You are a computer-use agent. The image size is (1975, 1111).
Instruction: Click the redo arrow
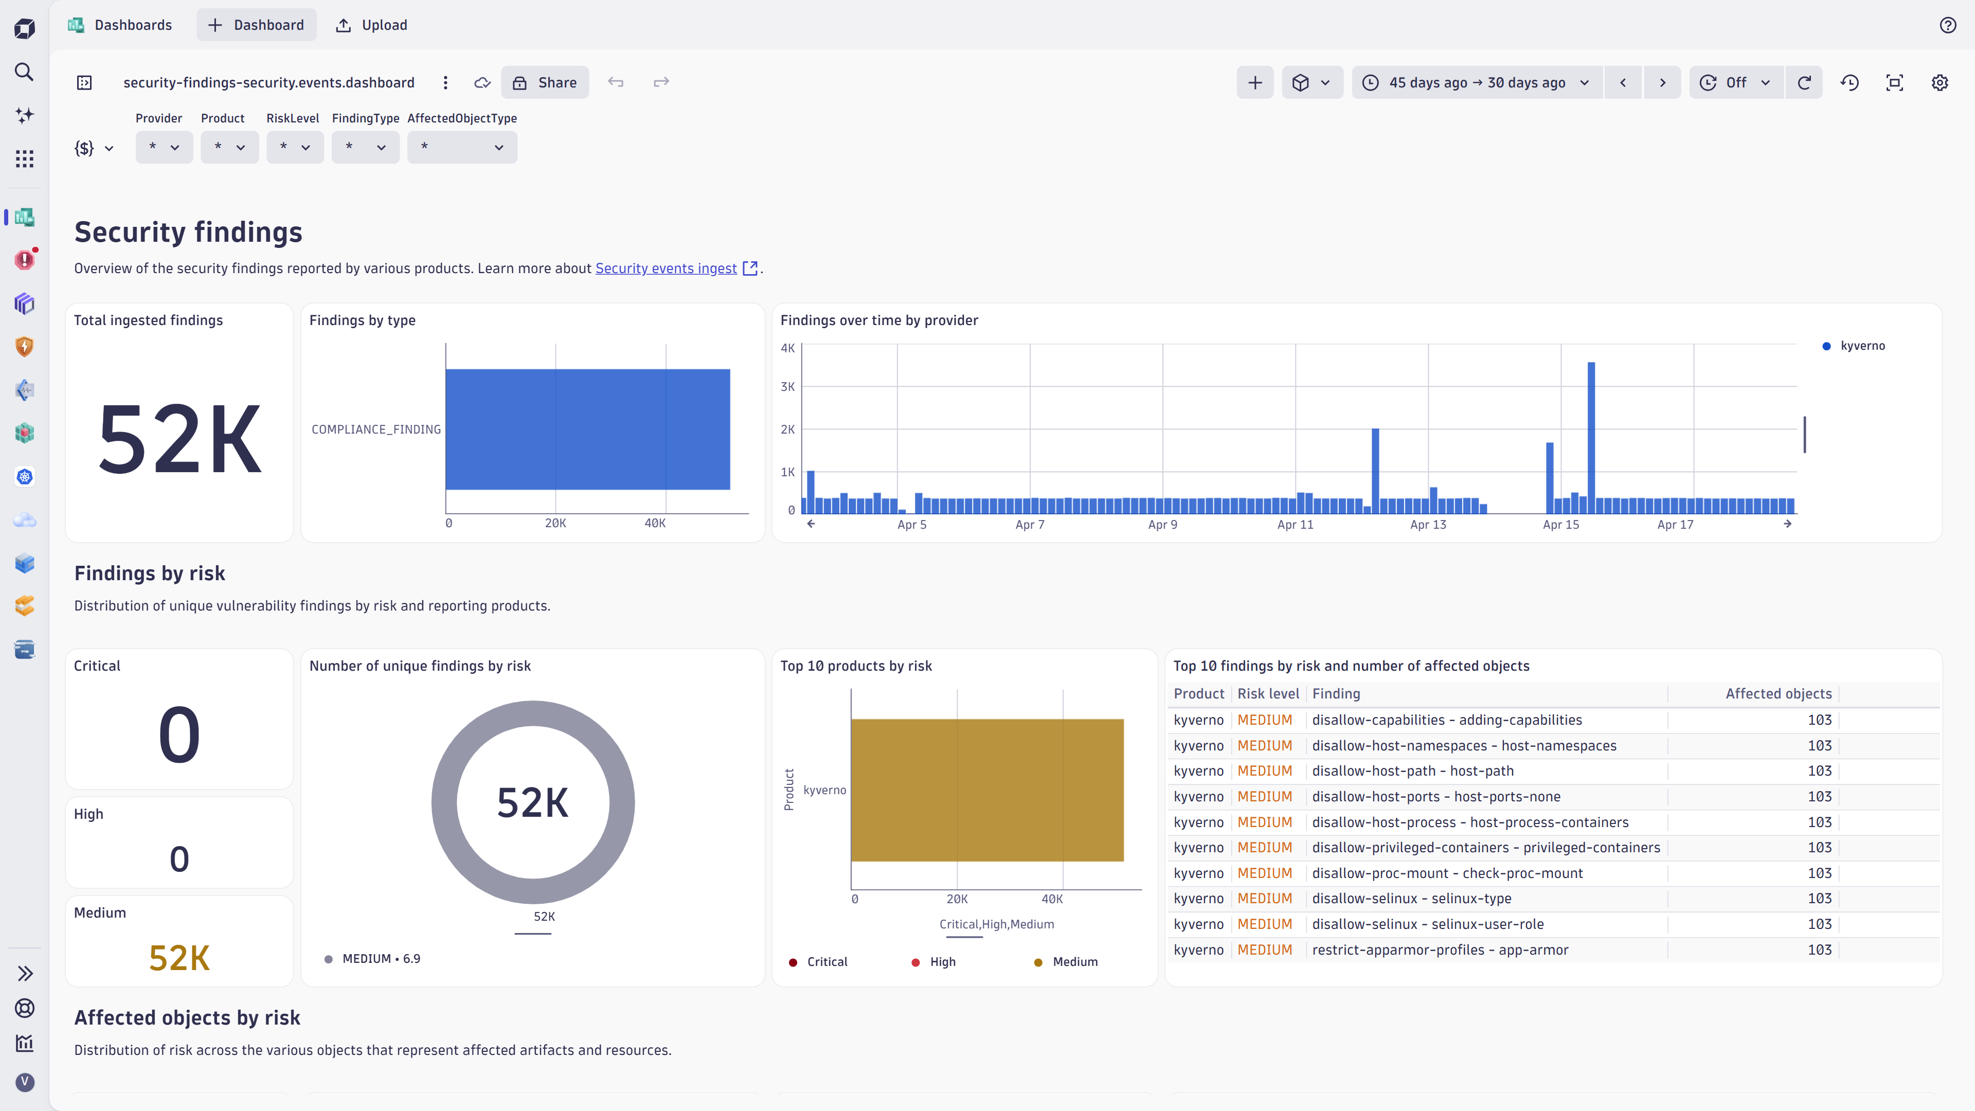tap(661, 82)
